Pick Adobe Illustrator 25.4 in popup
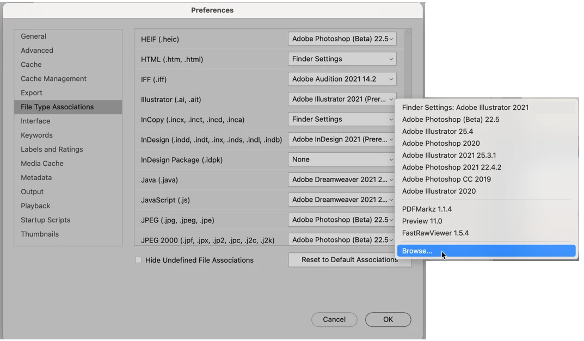Screen dimensions: 584x341 pyautogui.click(x=486, y=132)
